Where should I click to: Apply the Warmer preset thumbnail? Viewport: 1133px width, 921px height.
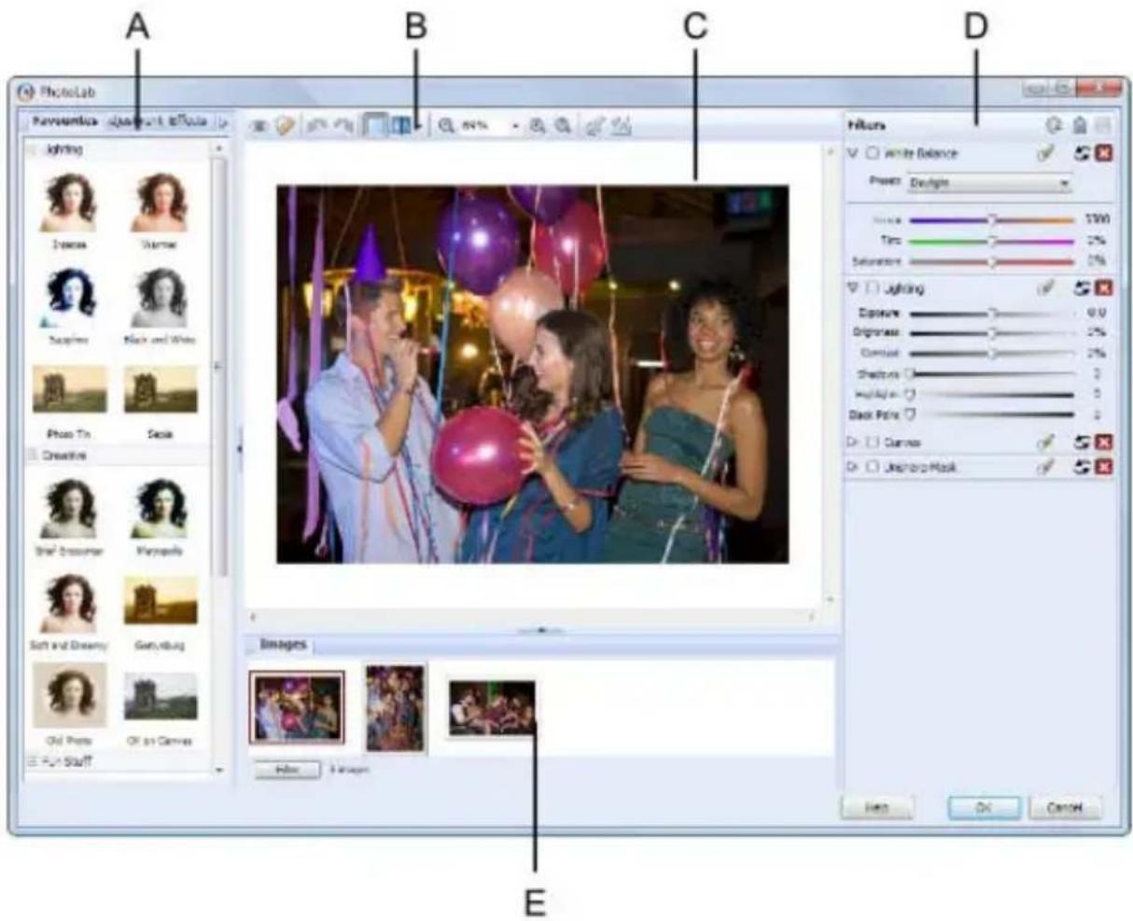pyautogui.click(x=160, y=202)
